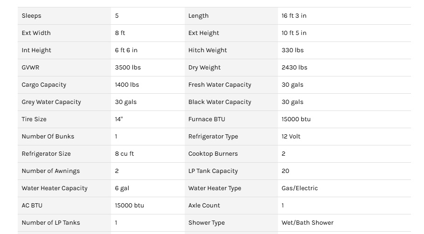Click the Dry Weight value 2430 lbs
Image resolution: width=424 pixels, height=234 pixels.
tap(294, 68)
